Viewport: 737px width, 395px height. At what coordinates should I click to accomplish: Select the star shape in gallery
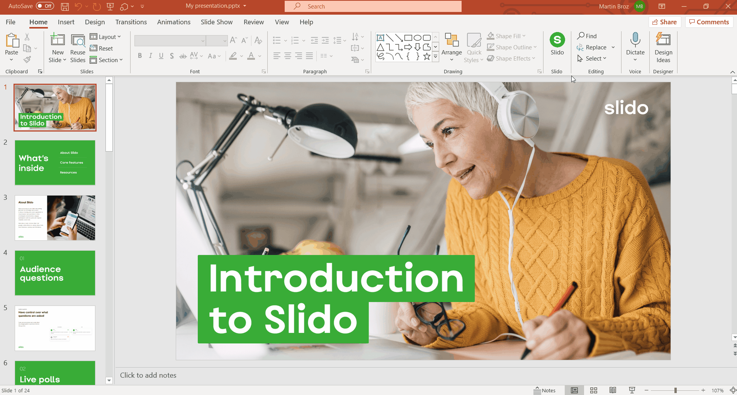pyautogui.click(x=427, y=56)
